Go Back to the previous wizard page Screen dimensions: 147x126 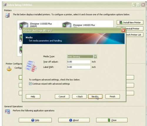click(79, 97)
